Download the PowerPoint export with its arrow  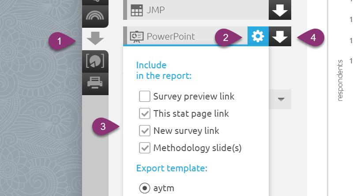point(280,37)
